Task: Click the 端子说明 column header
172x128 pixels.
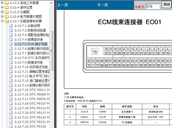Action: pos(127,106)
